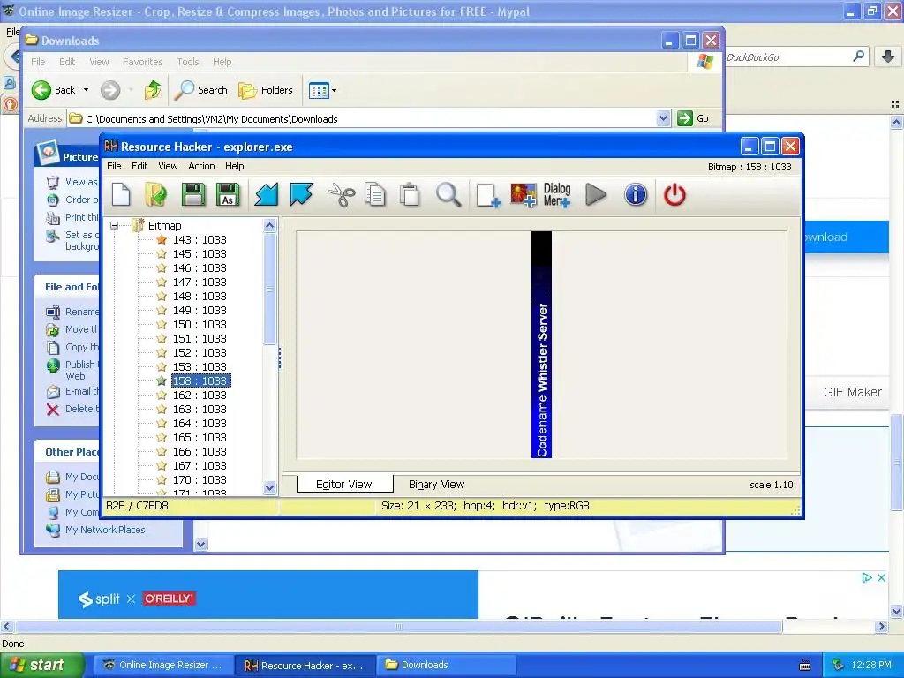Screen dimensions: 904x678
Task: Collapse the Bitmap tree node
Action: [x=114, y=225]
